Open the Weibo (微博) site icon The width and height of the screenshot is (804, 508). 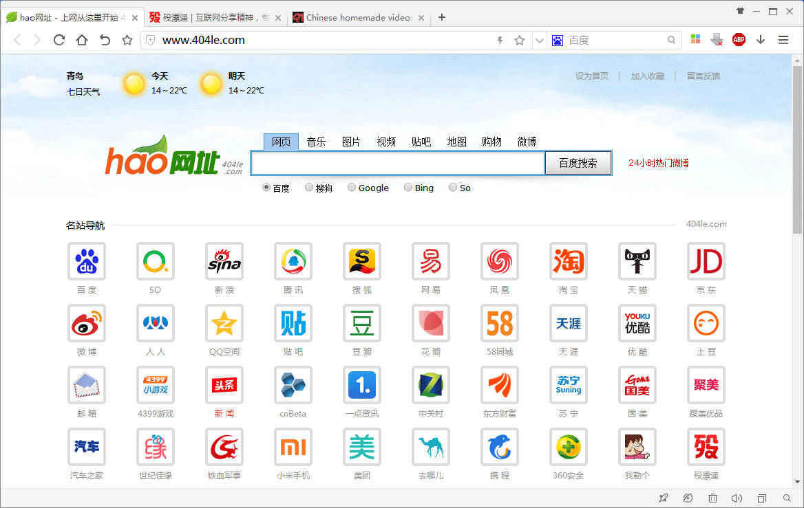pyautogui.click(x=87, y=323)
